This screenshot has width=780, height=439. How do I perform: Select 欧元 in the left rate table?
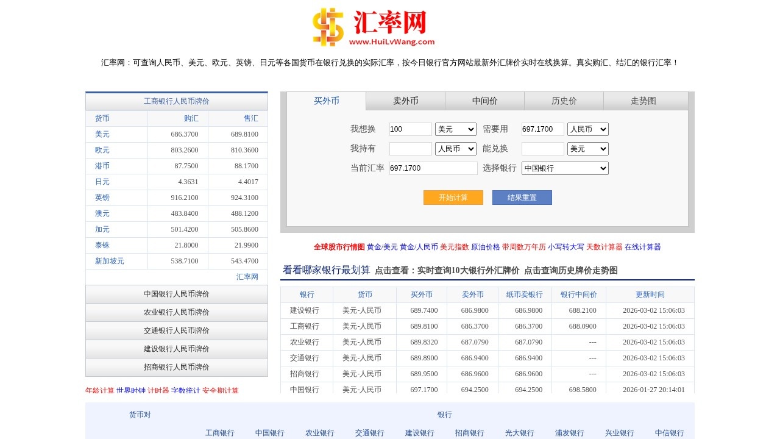pyautogui.click(x=102, y=150)
